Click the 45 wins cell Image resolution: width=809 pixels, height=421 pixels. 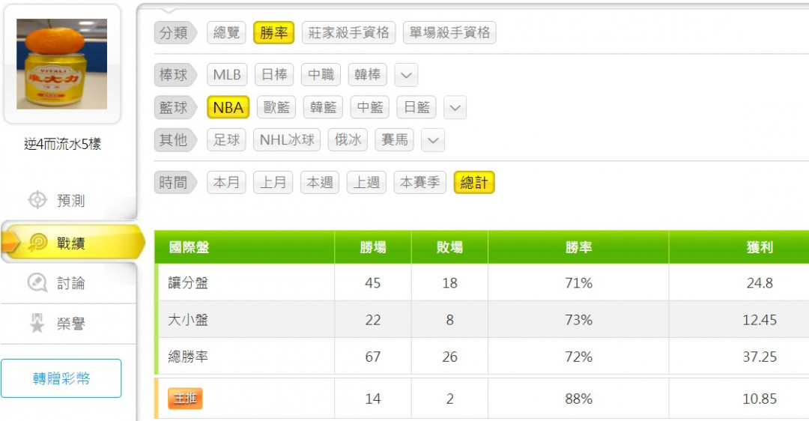(x=373, y=282)
